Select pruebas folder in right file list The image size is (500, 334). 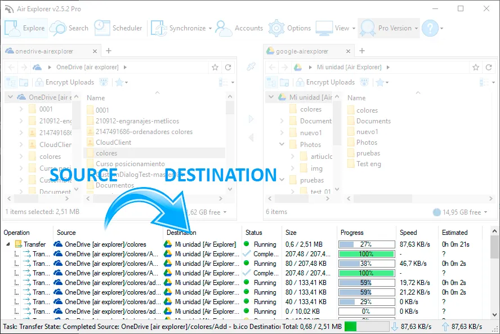364,153
